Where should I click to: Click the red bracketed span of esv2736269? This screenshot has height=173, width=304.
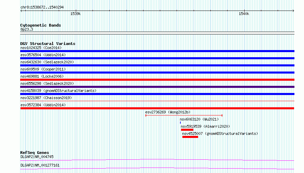(184, 115)
